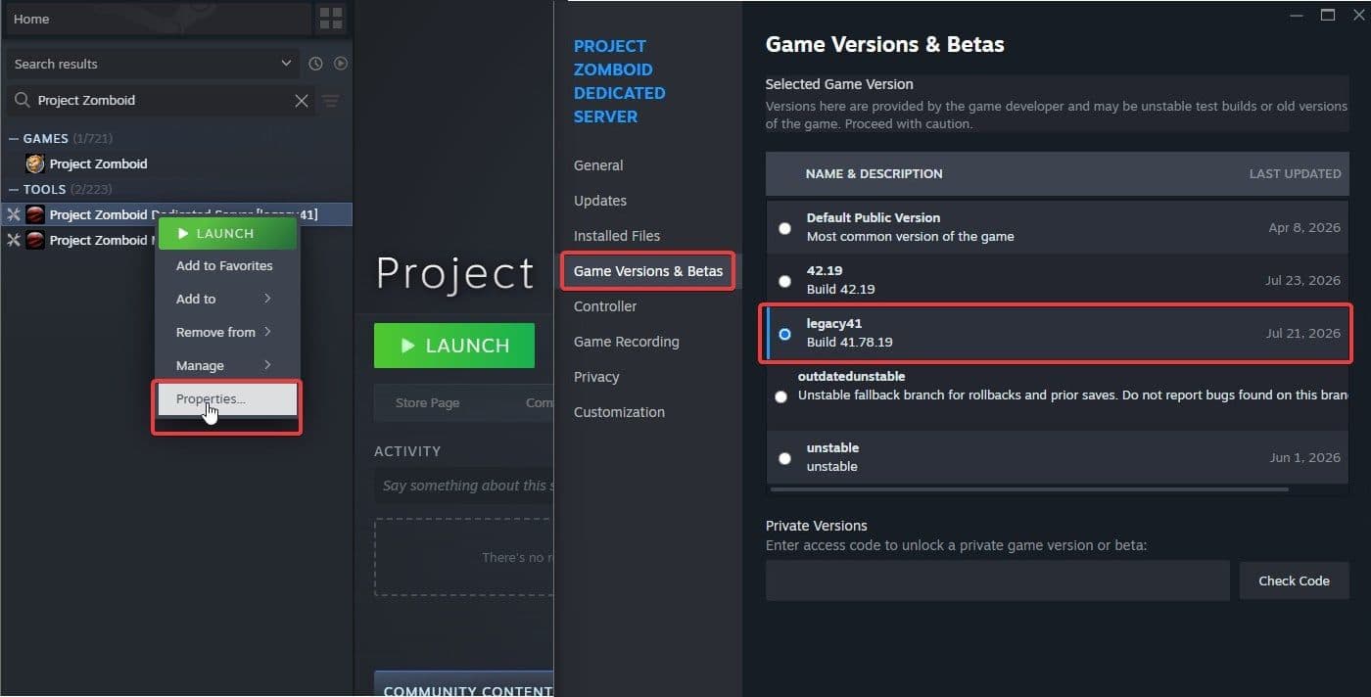Screen dimensions: 1371x697
Task: Choose Add to Favorites in context menu
Action: 226,265
